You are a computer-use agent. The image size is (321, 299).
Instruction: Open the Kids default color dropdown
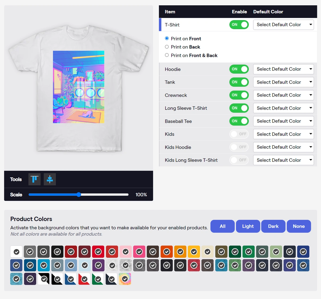tap(284, 134)
